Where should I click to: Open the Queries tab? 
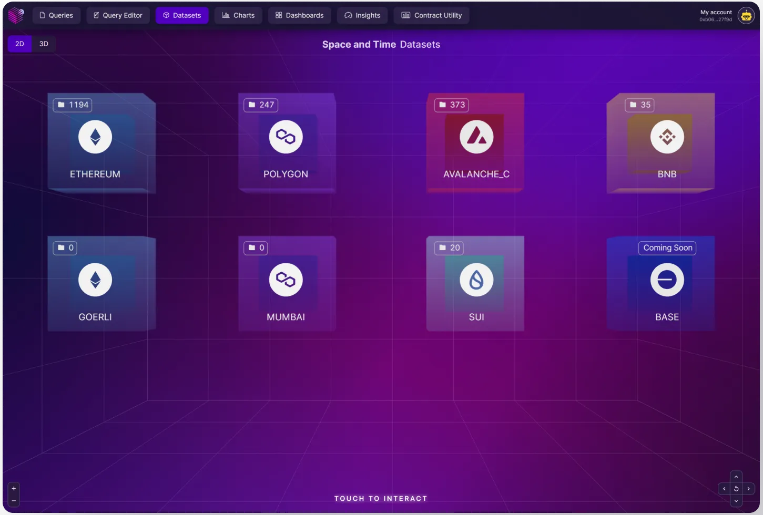56,15
